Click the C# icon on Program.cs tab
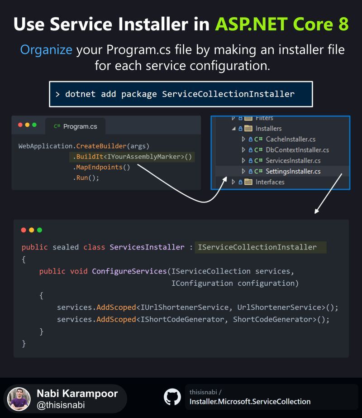Image resolution: width=362 pixels, height=418 pixels. (x=57, y=126)
